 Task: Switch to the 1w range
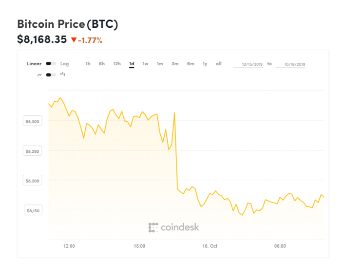145,64
